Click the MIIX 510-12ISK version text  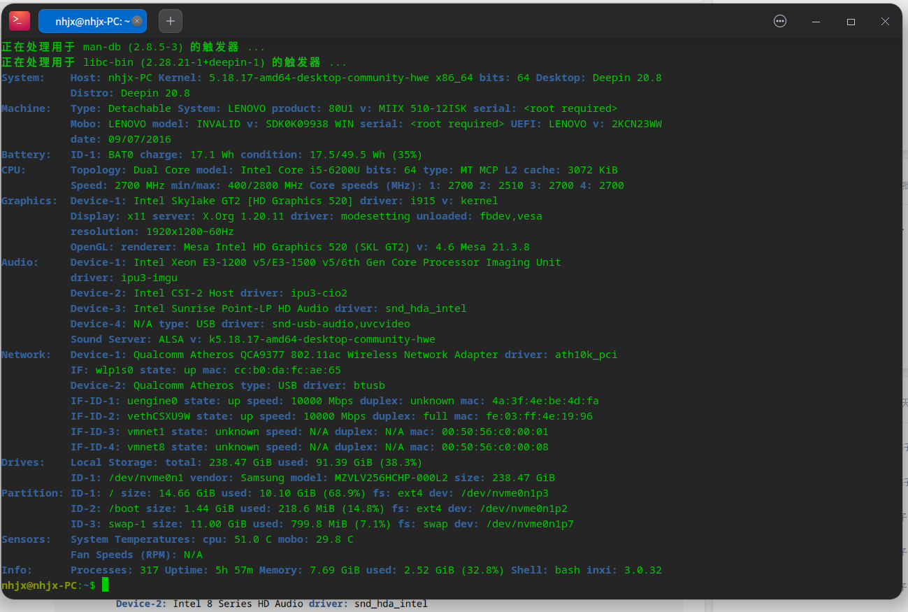tap(423, 108)
